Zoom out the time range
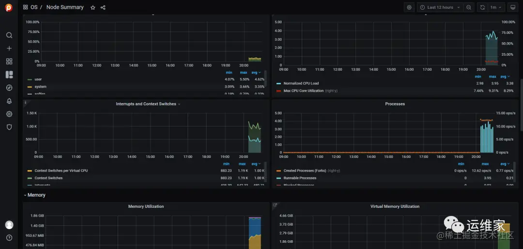The height and width of the screenshot is (249, 523). [x=469, y=7]
